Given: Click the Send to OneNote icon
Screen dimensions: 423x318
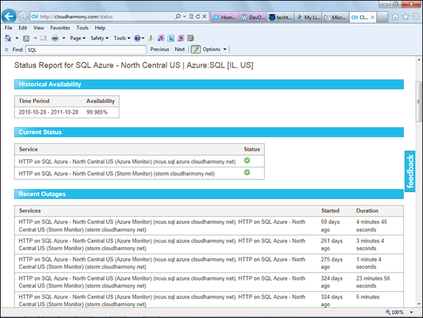Looking at the screenshot, I should [161, 38].
